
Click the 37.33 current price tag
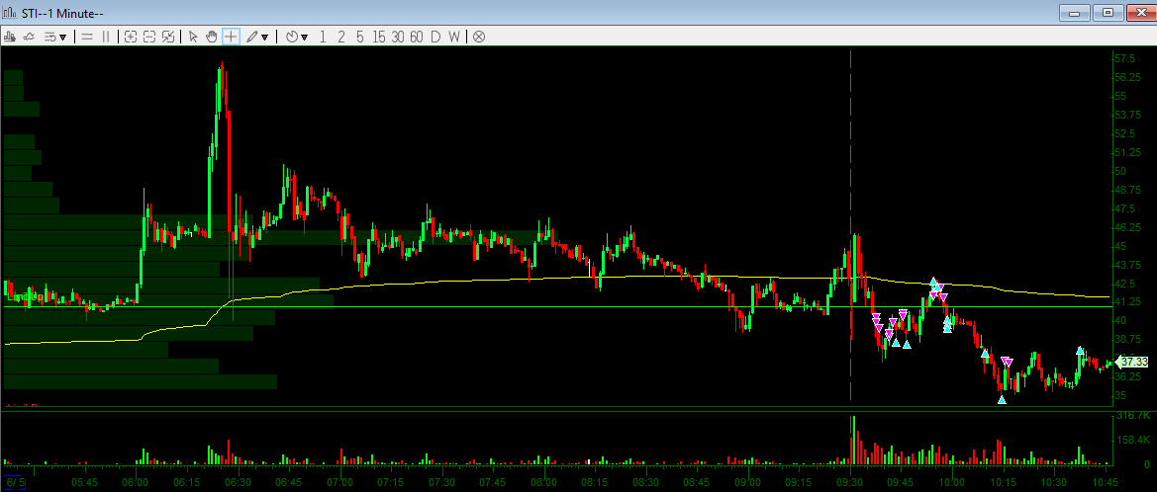tap(1134, 362)
